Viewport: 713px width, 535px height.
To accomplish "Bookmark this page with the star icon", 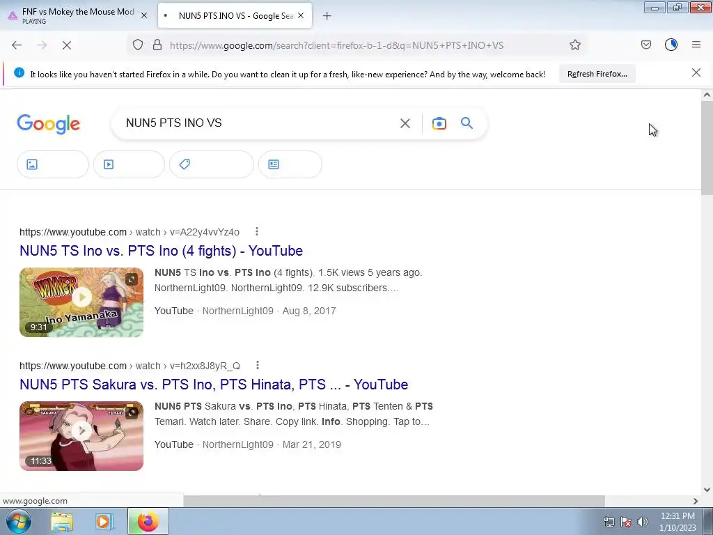I will (x=574, y=45).
